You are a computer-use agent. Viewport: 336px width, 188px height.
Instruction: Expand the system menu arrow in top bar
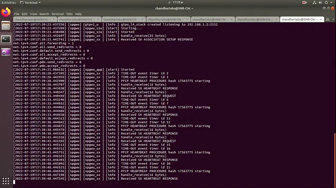331,3
